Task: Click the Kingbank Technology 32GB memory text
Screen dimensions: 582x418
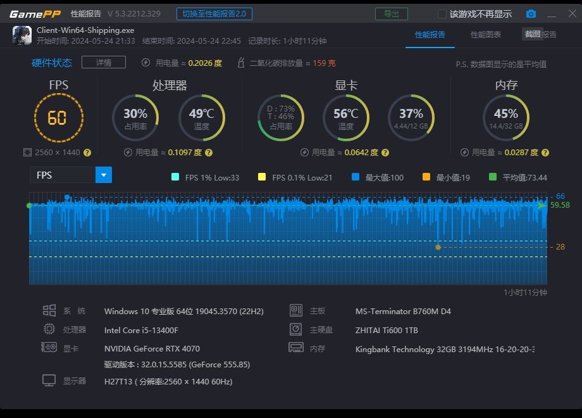Action: (x=445, y=349)
